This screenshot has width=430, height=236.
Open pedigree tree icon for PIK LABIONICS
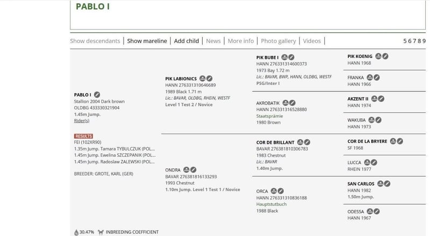[x=202, y=78]
